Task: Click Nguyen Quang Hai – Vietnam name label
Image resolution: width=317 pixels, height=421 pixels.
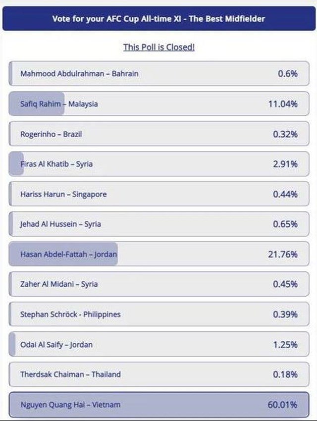Action: (x=70, y=405)
